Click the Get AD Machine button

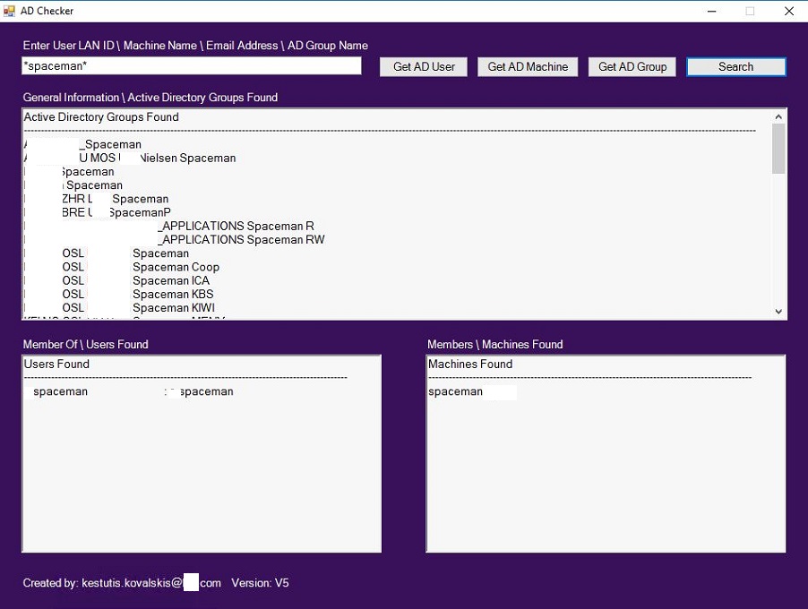(528, 67)
